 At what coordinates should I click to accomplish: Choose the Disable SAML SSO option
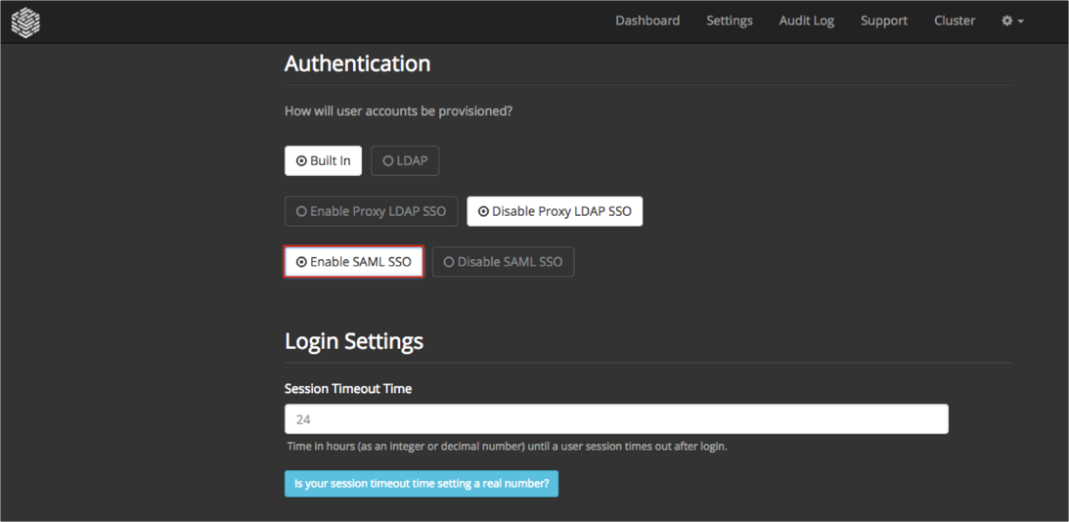tap(503, 262)
